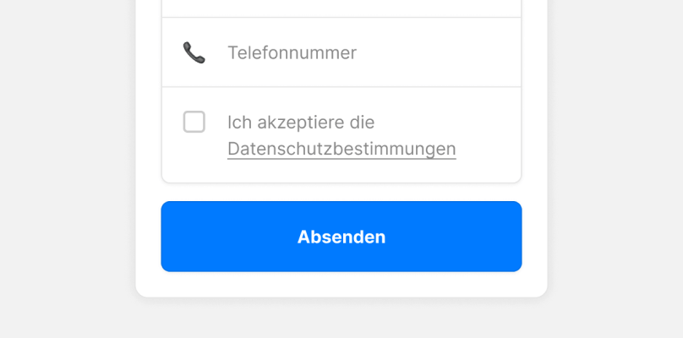
Task: Click the consent row's blank area
Action: click(488, 135)
